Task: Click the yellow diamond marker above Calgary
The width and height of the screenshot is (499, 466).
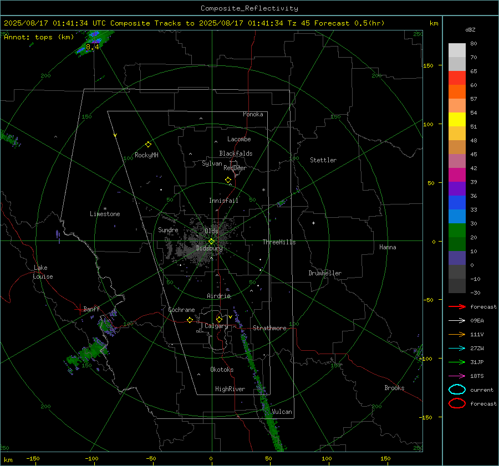Action: 219,319
